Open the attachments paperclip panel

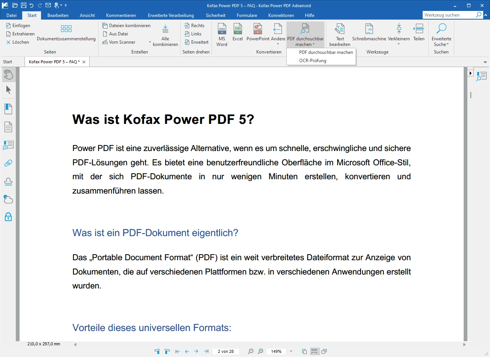pos(8,163)
